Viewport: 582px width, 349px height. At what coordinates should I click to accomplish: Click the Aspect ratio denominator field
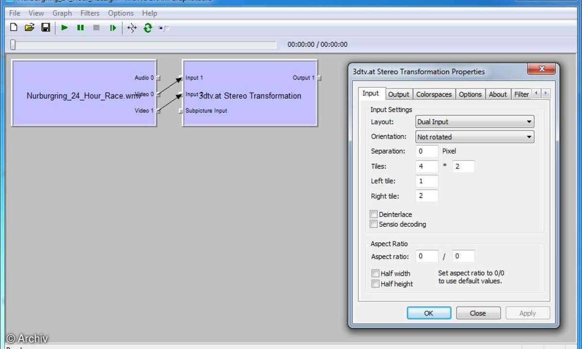click(464, 256)
